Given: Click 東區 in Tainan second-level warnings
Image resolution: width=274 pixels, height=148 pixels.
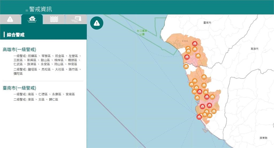Looking at the screenshot, I should point(31,99).
